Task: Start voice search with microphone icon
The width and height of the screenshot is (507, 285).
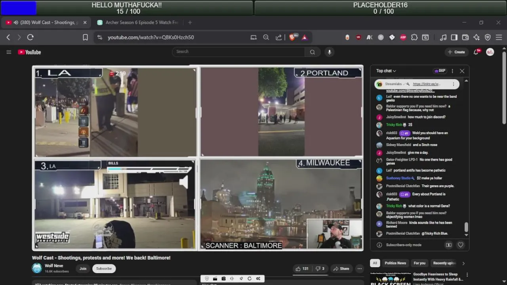Action: click(x=329, y=52)
